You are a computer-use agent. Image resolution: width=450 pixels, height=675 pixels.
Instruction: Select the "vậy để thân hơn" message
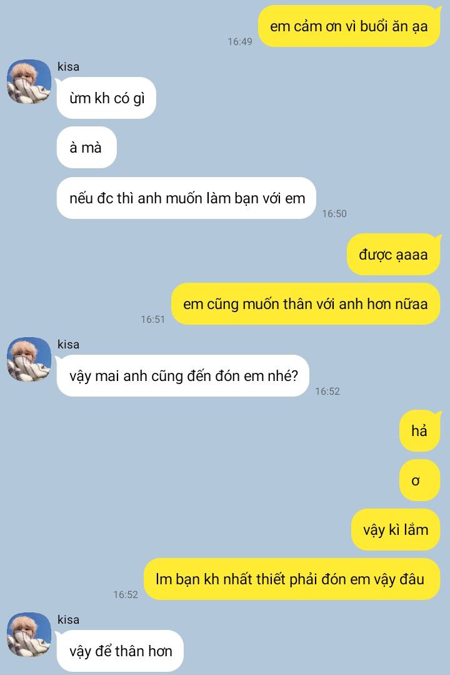(x=120, y=651)
